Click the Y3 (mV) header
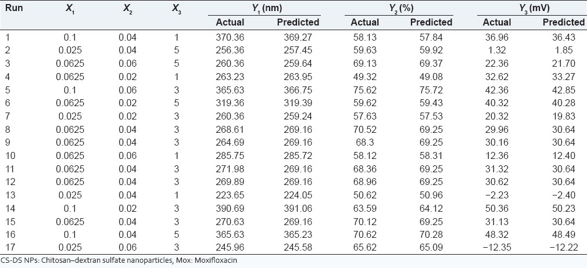Viewport: 587px width, 268px height. [532, 9]
